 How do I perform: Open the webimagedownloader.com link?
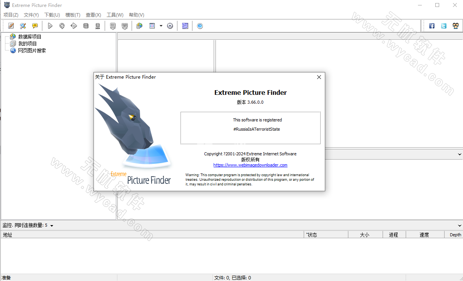point(250,165)
